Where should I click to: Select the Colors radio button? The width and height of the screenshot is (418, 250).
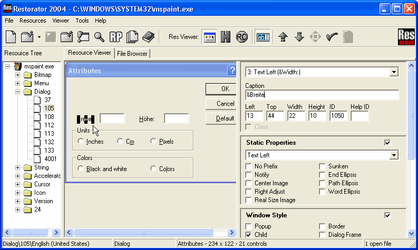pyautogui.click(x=153, y=168)
